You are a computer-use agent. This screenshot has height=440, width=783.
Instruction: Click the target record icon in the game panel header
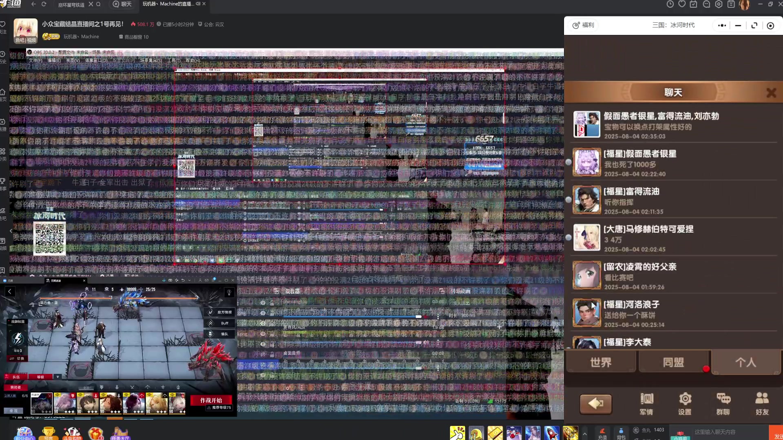click(770, 26)
